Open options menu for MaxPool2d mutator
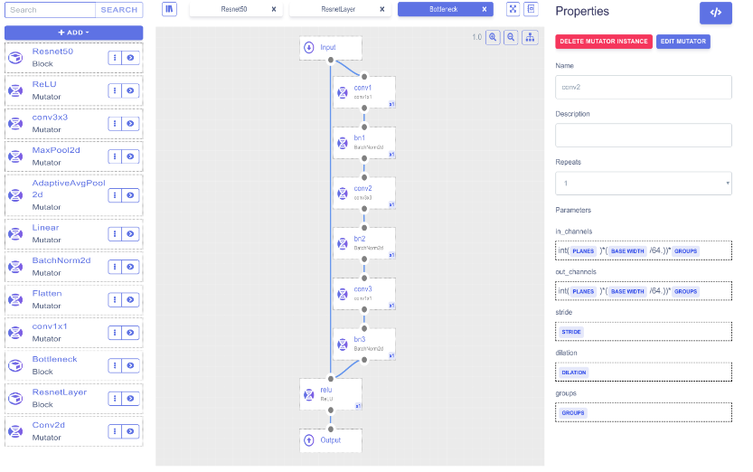 115,156
